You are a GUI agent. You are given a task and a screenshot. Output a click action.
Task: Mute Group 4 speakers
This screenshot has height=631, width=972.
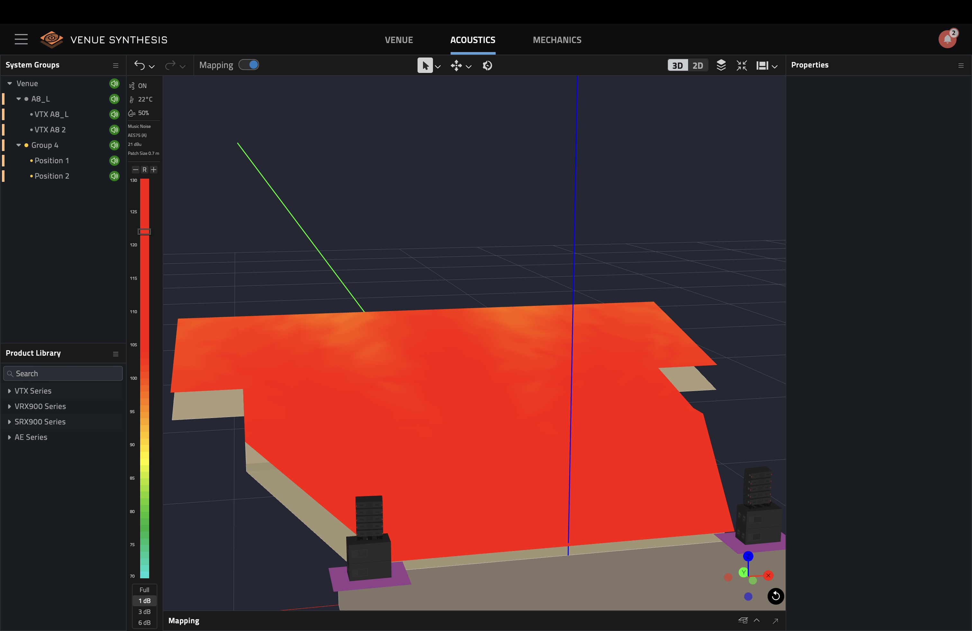tap(114, 145)
